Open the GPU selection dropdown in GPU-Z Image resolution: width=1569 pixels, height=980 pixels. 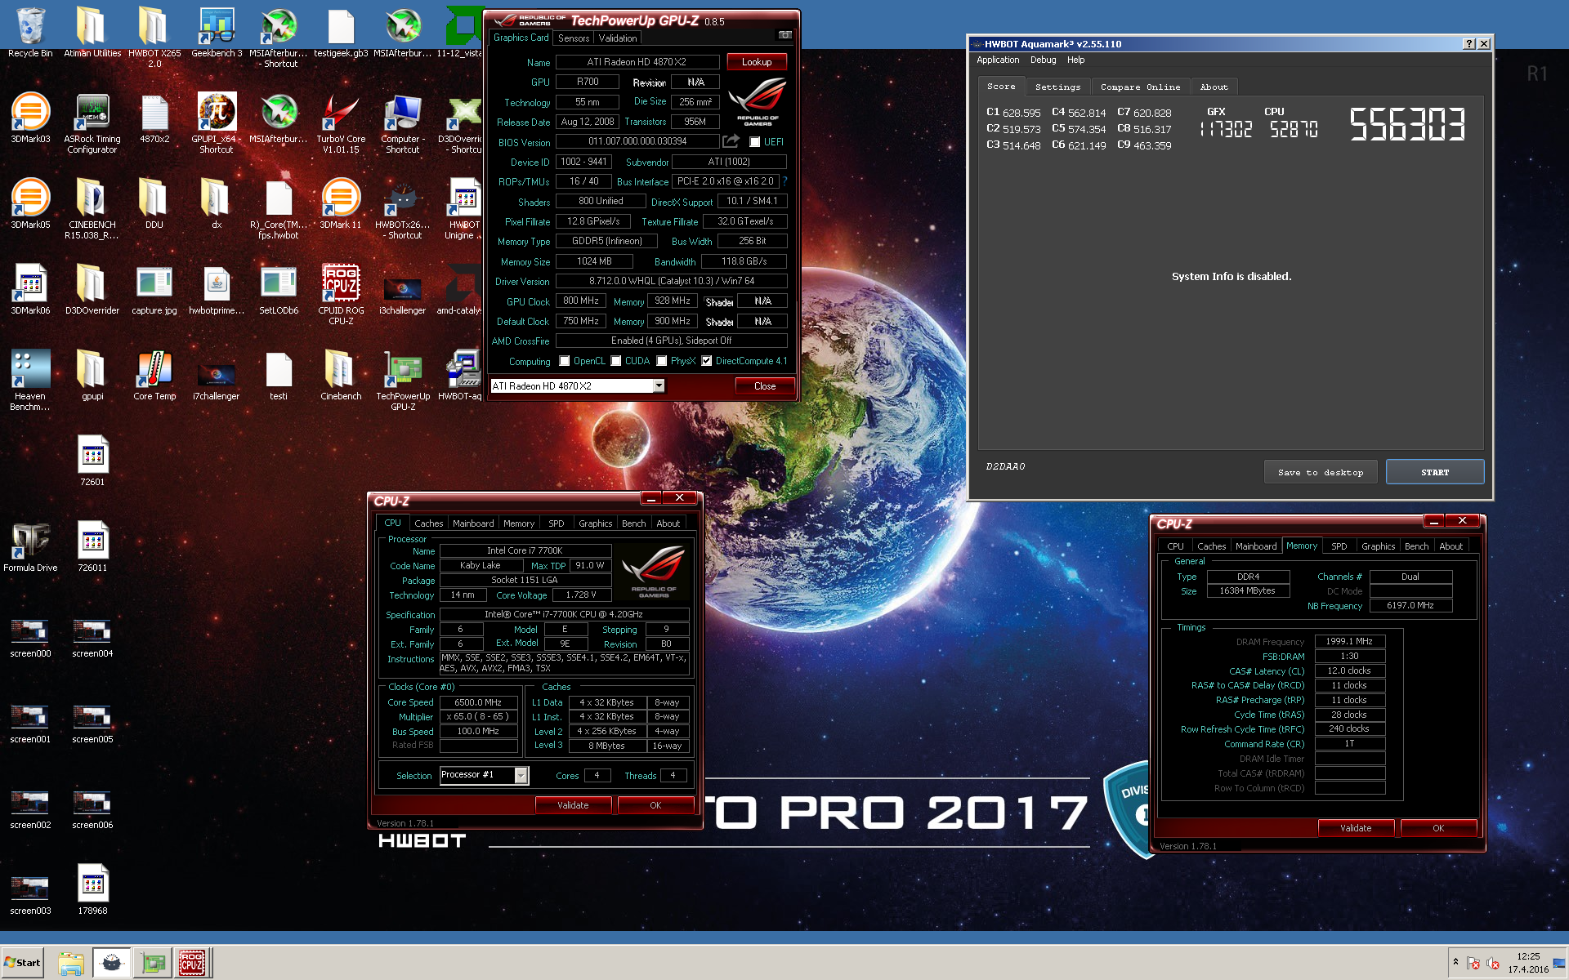659,386
